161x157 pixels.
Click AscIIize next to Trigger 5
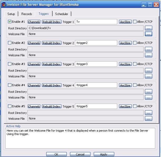pos(125,107)
